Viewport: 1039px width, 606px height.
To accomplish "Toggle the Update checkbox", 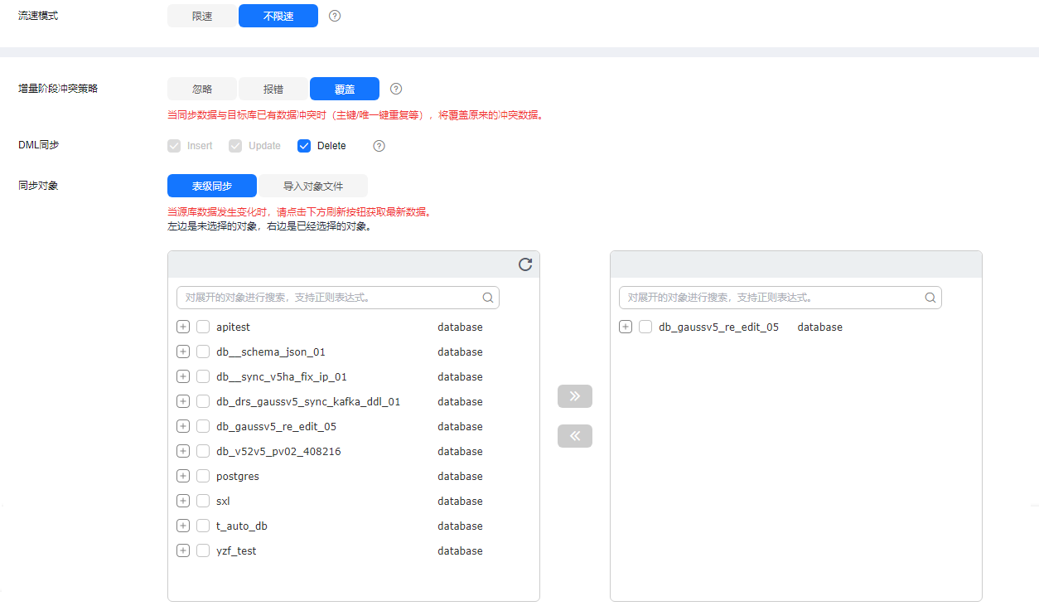I will pyautogui.click(x=235, y=146).
